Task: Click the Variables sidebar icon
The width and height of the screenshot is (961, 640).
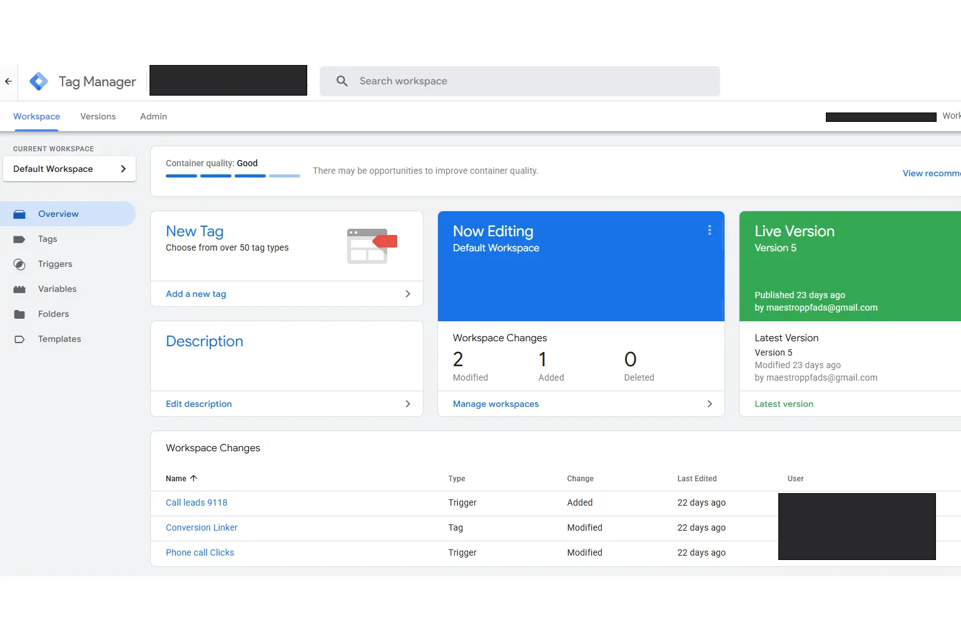Action: 19,289
